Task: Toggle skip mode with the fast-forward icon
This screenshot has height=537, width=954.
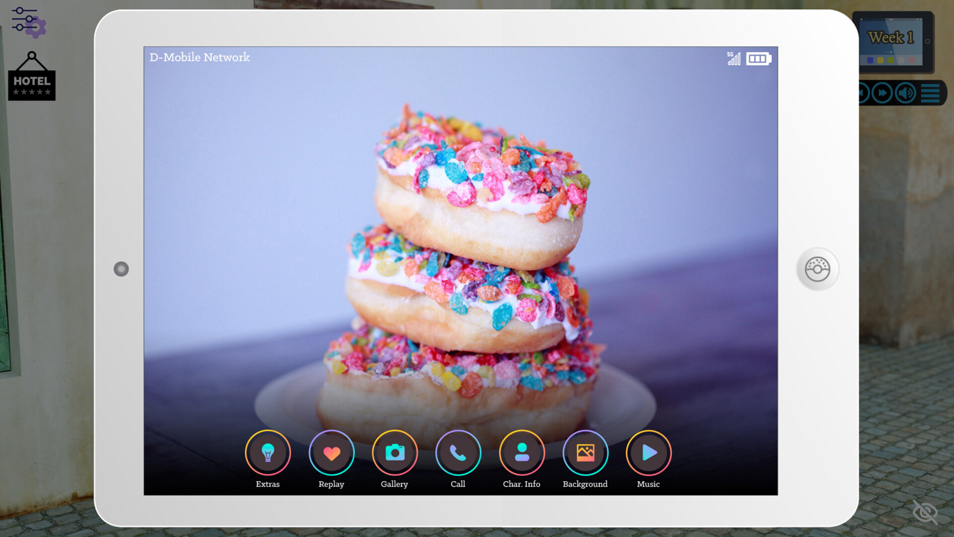Action: (882, 92)
